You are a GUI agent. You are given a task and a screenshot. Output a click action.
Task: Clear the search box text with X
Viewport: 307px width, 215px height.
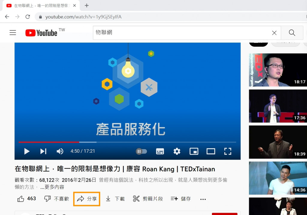(274, 33)
